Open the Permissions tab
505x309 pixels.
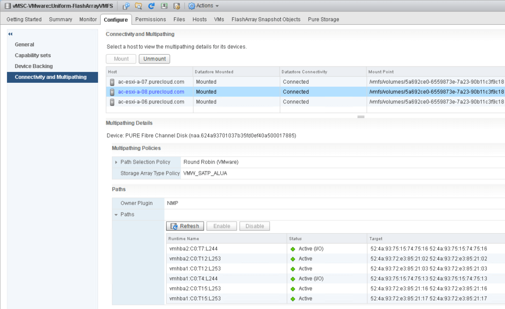[x=150, y=19]
